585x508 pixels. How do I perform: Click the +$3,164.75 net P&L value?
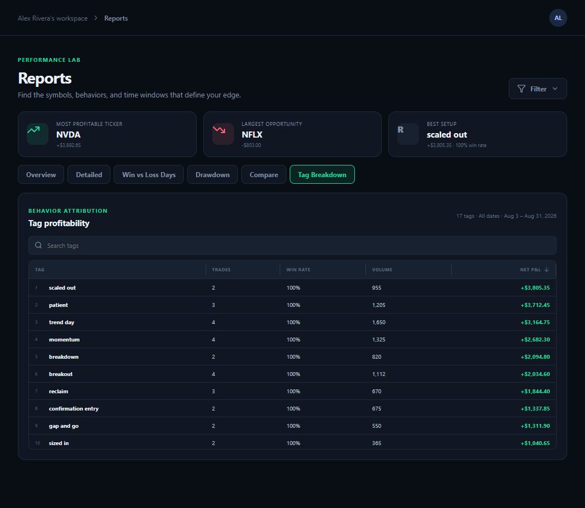tap(535, 323)
